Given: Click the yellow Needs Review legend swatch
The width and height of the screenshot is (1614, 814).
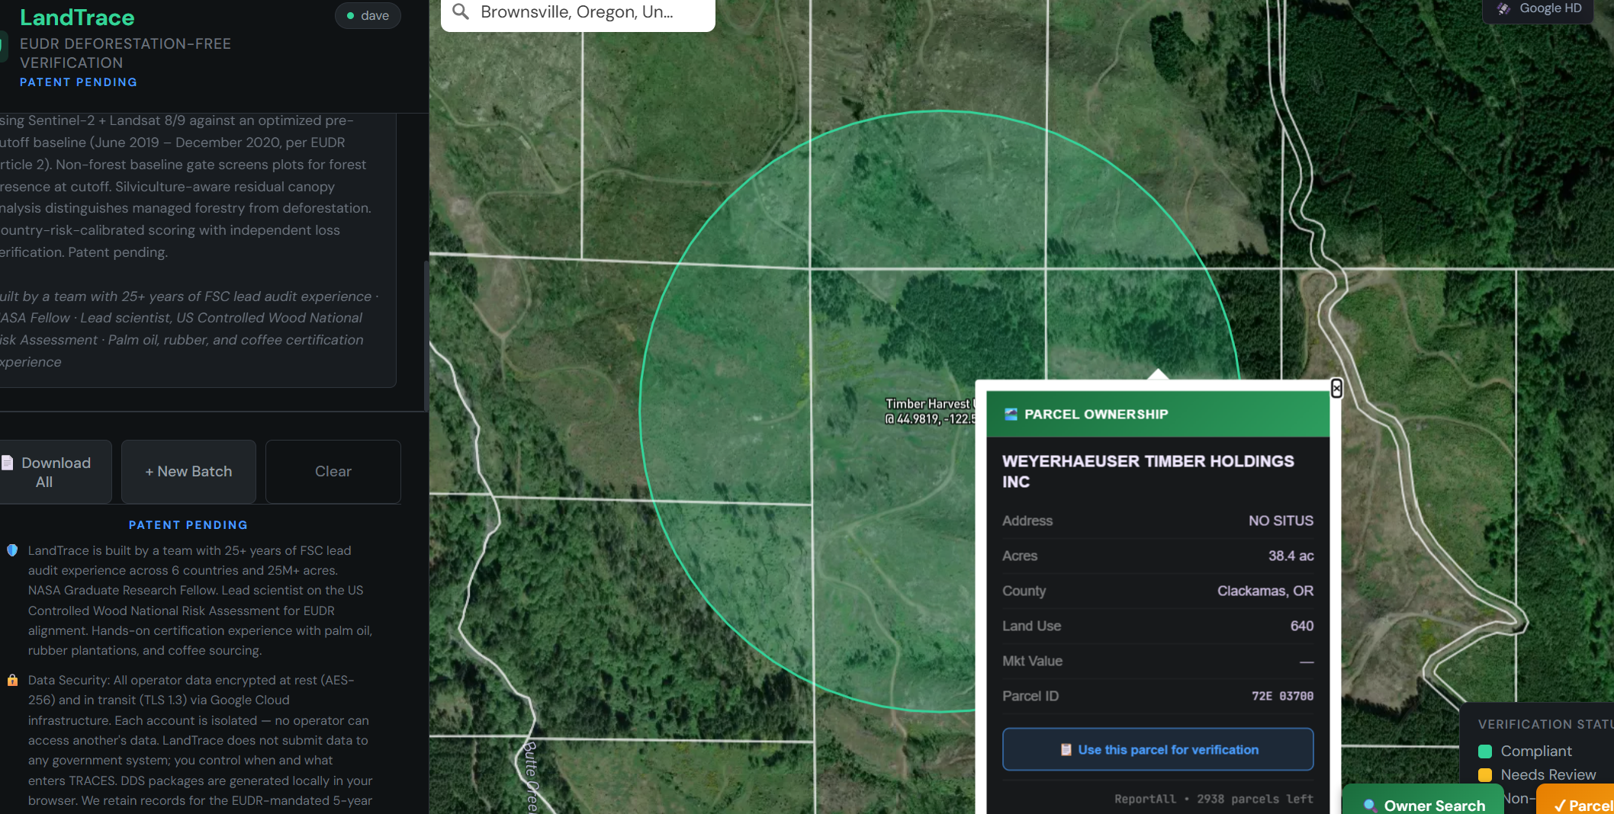Looking at the screenshot, I should point(1485,775).
